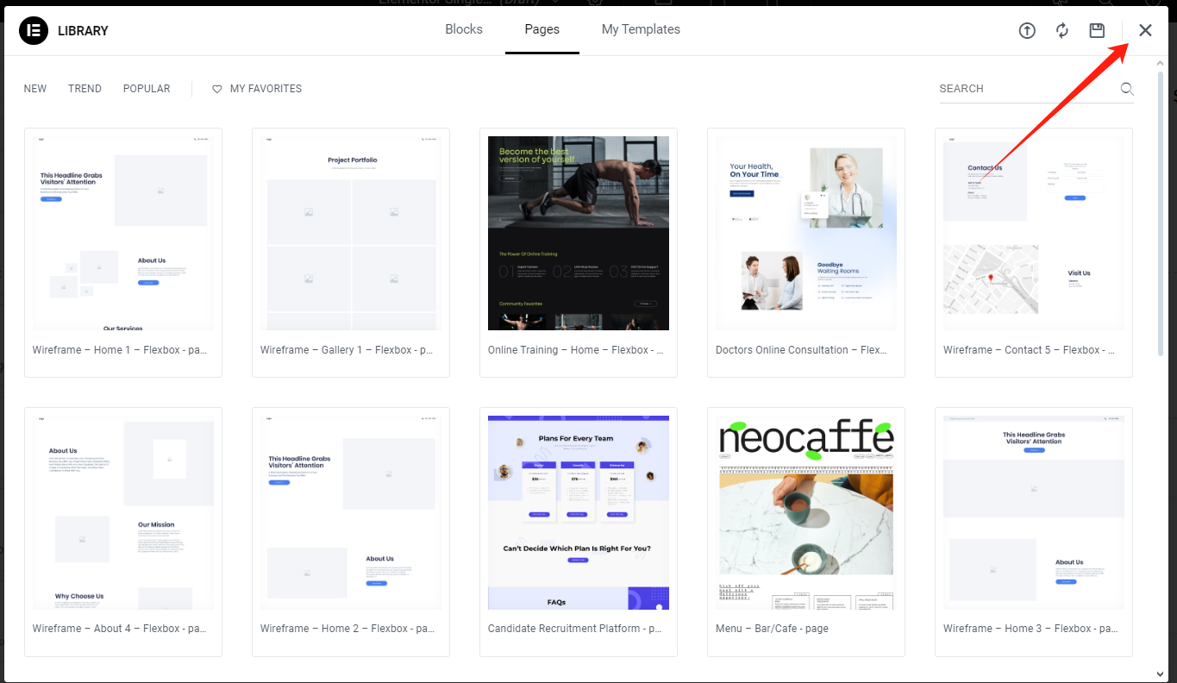
Task: Sort templates by NEW
Action: (34, 89)
